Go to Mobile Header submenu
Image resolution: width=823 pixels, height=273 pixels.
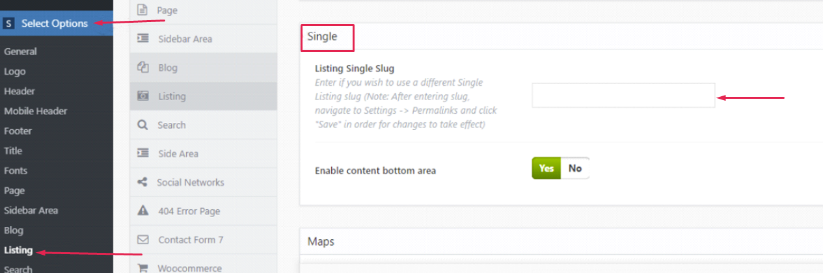35,111
